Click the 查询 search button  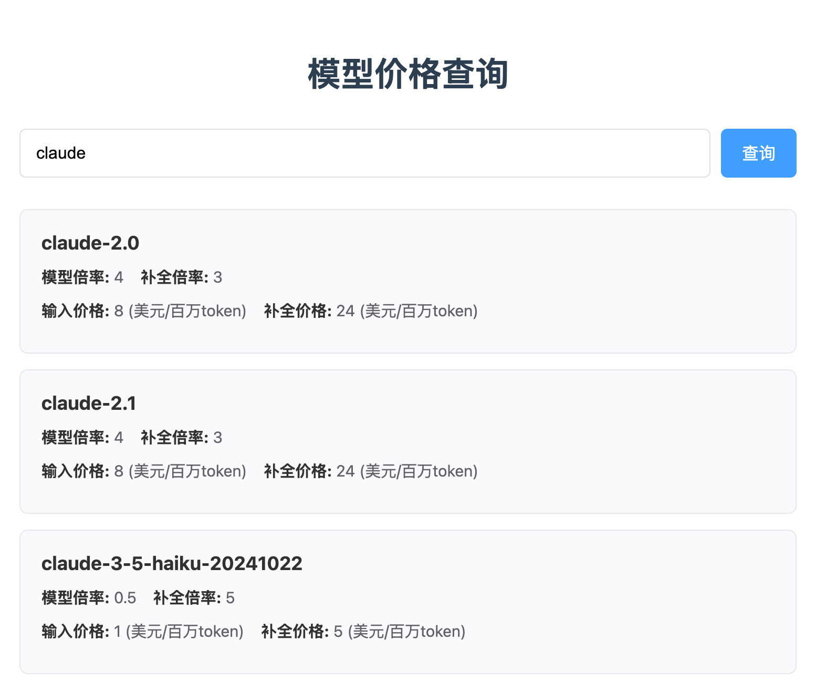758,153
